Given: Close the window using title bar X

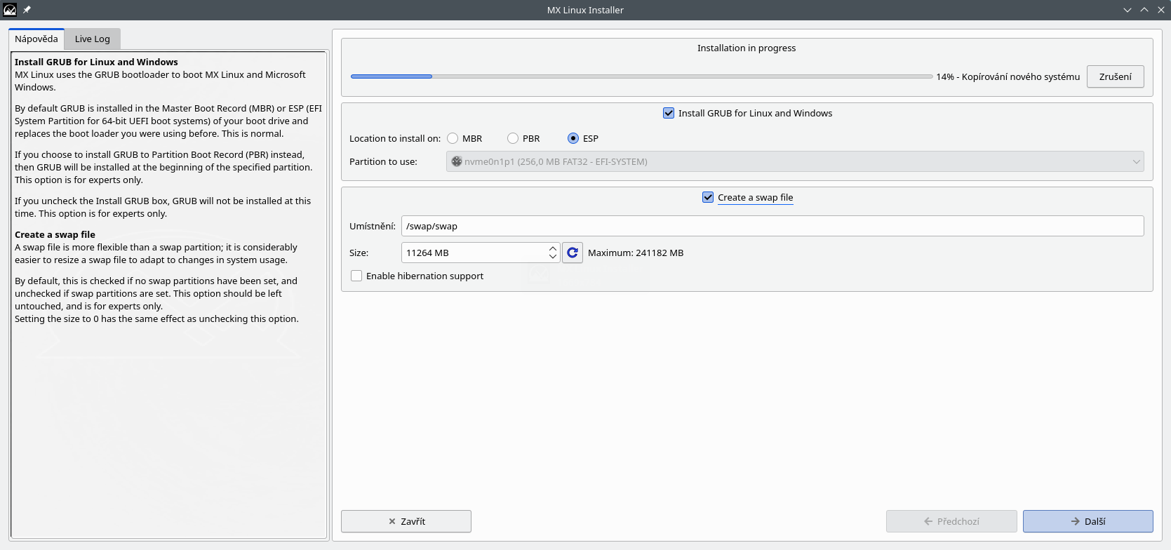Looking at the screenshot, I should (1160, 10).
